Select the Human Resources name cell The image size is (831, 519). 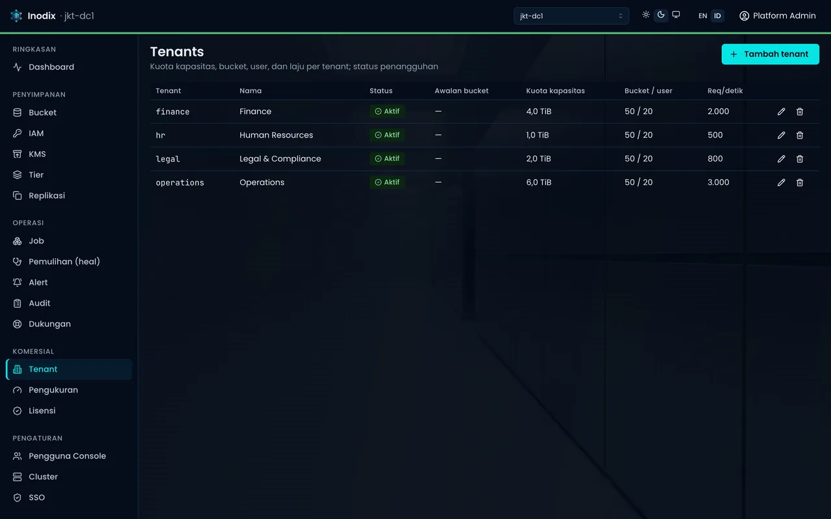click(x=277, y=135)
